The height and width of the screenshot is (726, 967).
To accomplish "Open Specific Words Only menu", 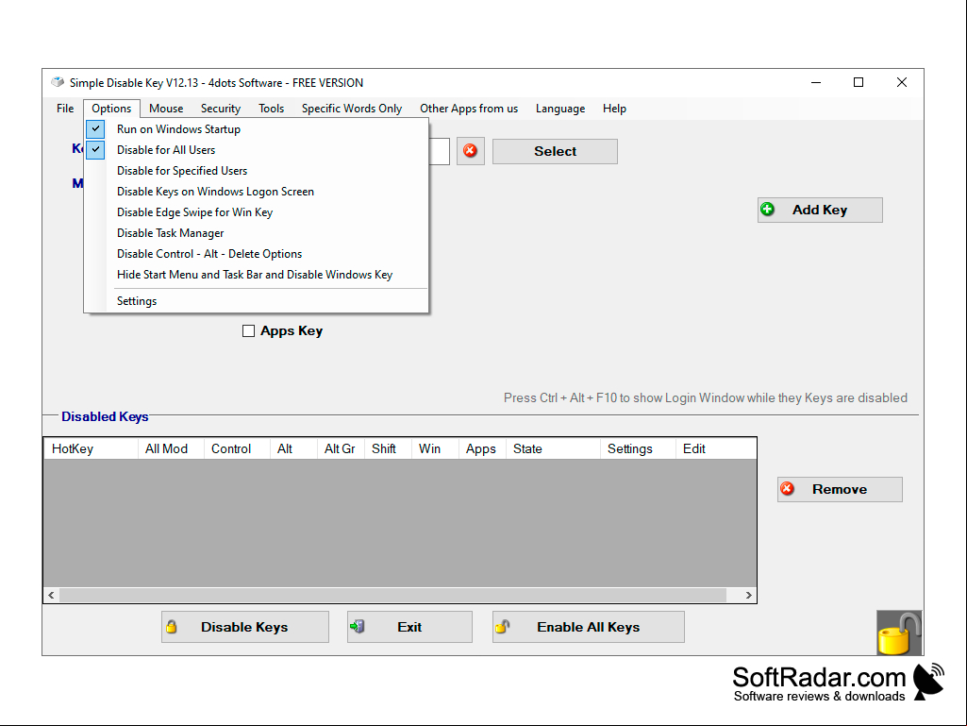I will [352, 109].
